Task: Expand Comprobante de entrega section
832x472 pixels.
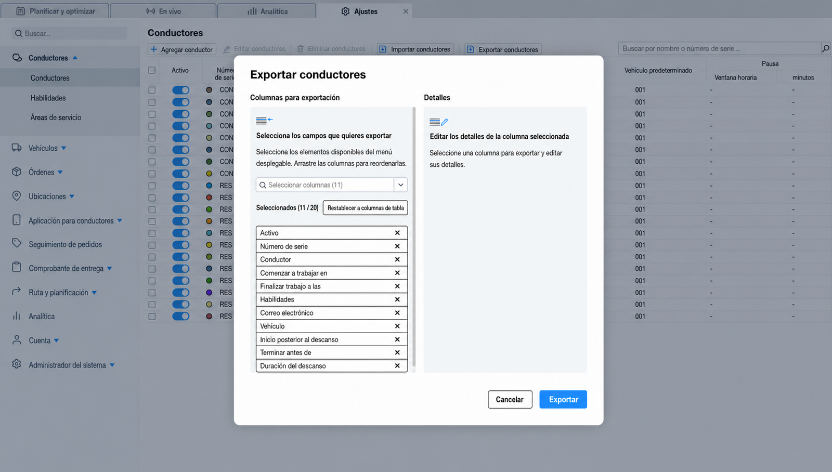Action: point(109,268)
